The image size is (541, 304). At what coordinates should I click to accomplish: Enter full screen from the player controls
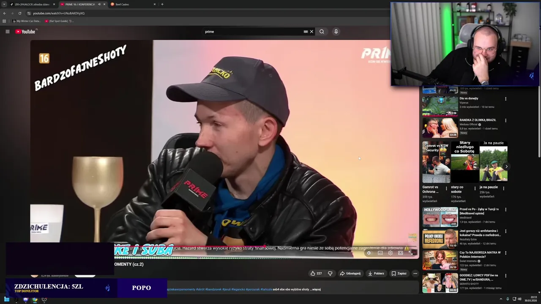pos(410,253)
